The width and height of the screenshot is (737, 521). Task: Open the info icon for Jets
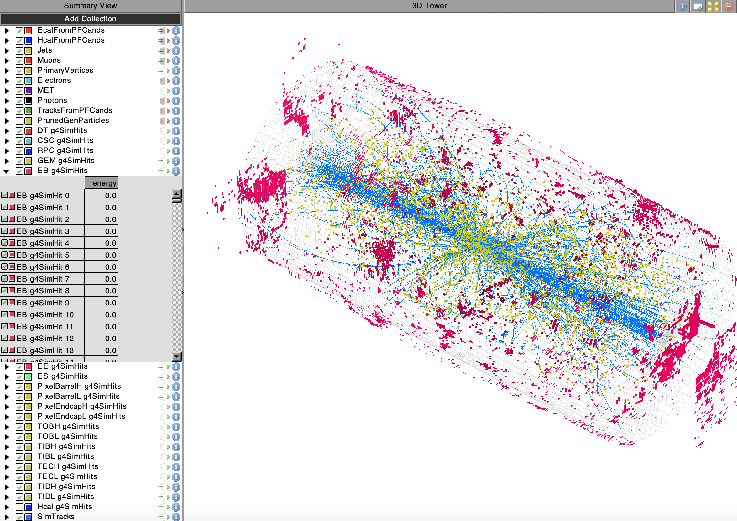tap(176, 51)
